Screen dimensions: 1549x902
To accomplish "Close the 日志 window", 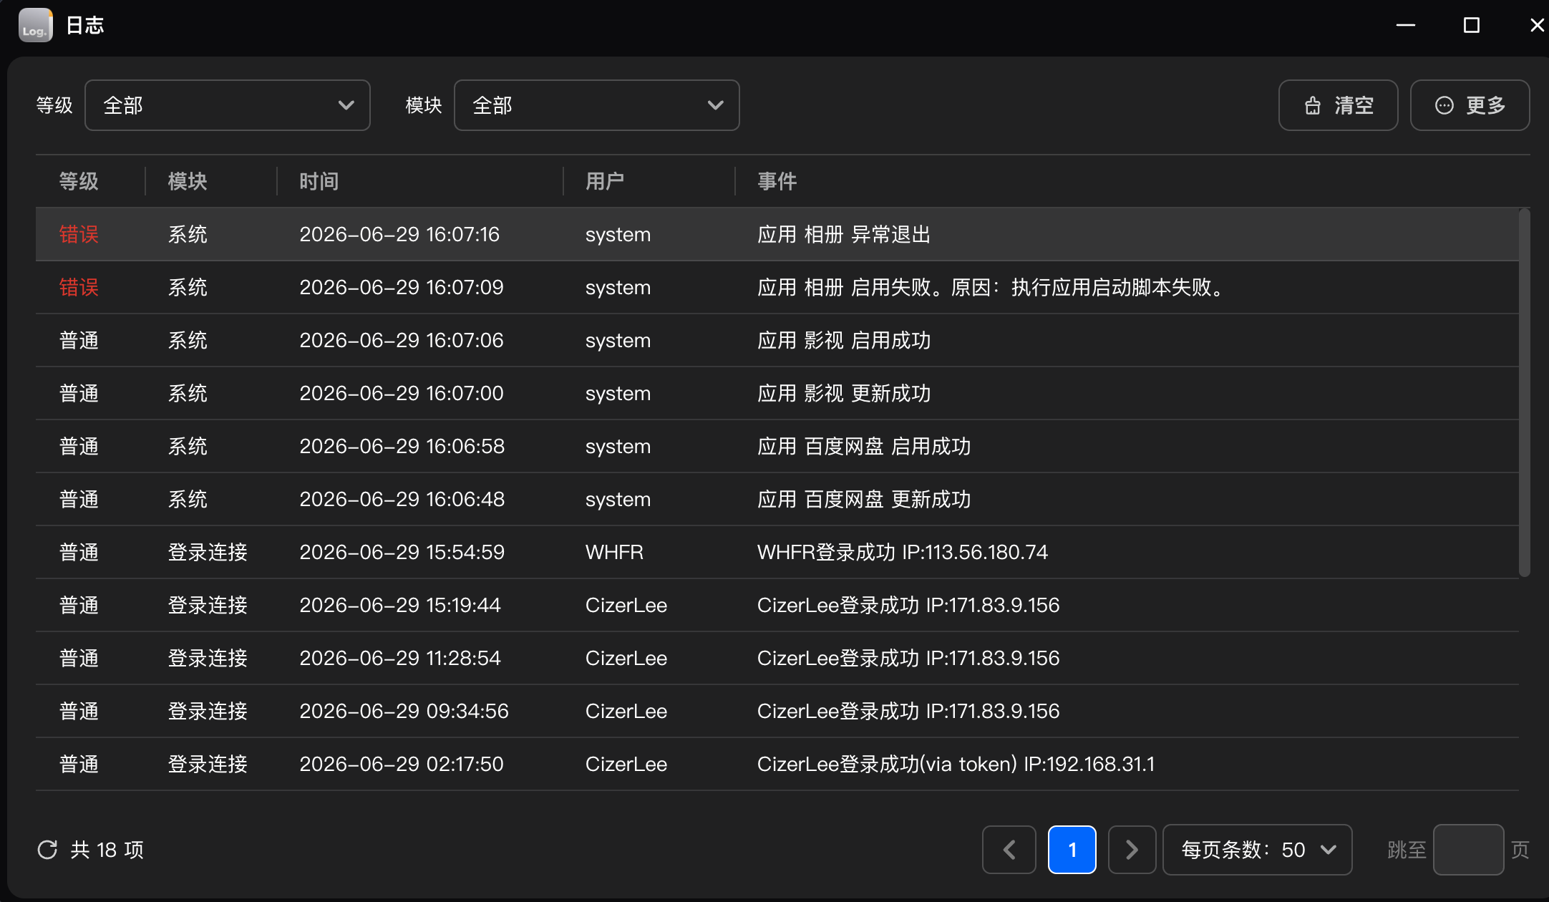I will pos(1536,26).
